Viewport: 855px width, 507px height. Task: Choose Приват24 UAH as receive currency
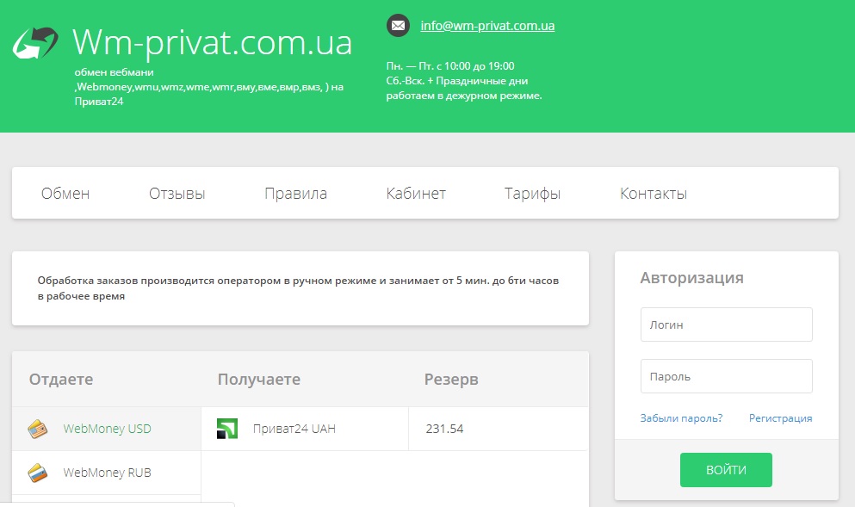[x=304, y=429]
